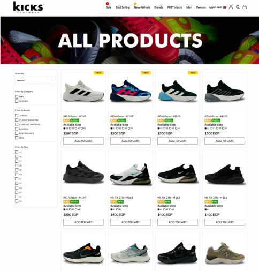Viewport: 259px width, 271px height.
Task: Open the shopping bag cart icon
Action: (x=245, y=7)
